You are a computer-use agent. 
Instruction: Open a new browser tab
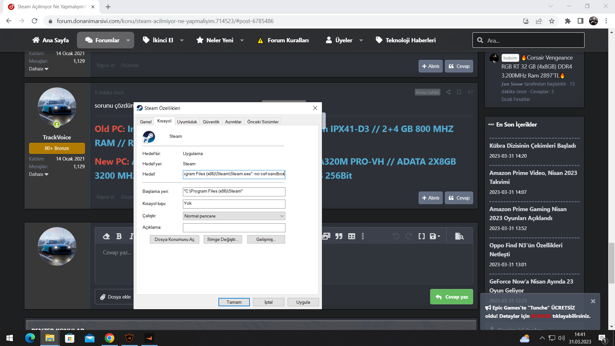[108, 7]
